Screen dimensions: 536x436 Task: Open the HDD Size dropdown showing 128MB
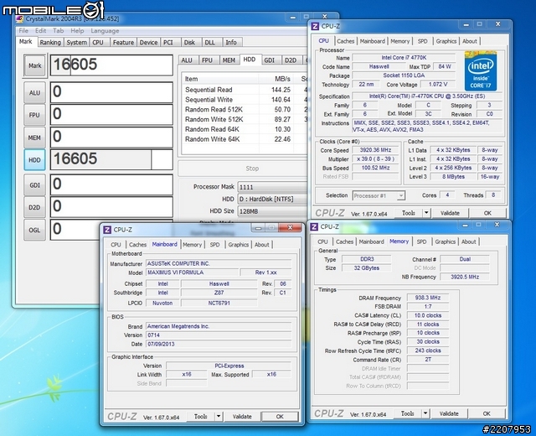point(272,211)
